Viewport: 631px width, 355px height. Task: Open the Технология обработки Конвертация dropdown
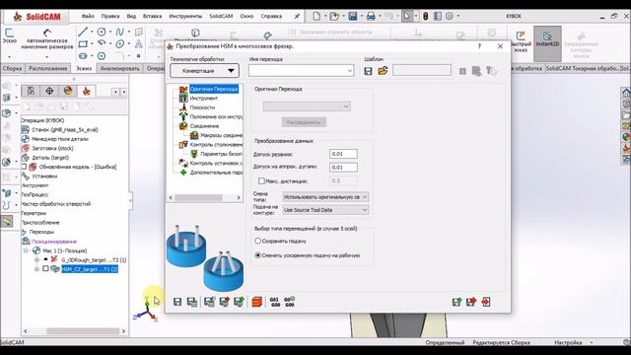(204, 71)
